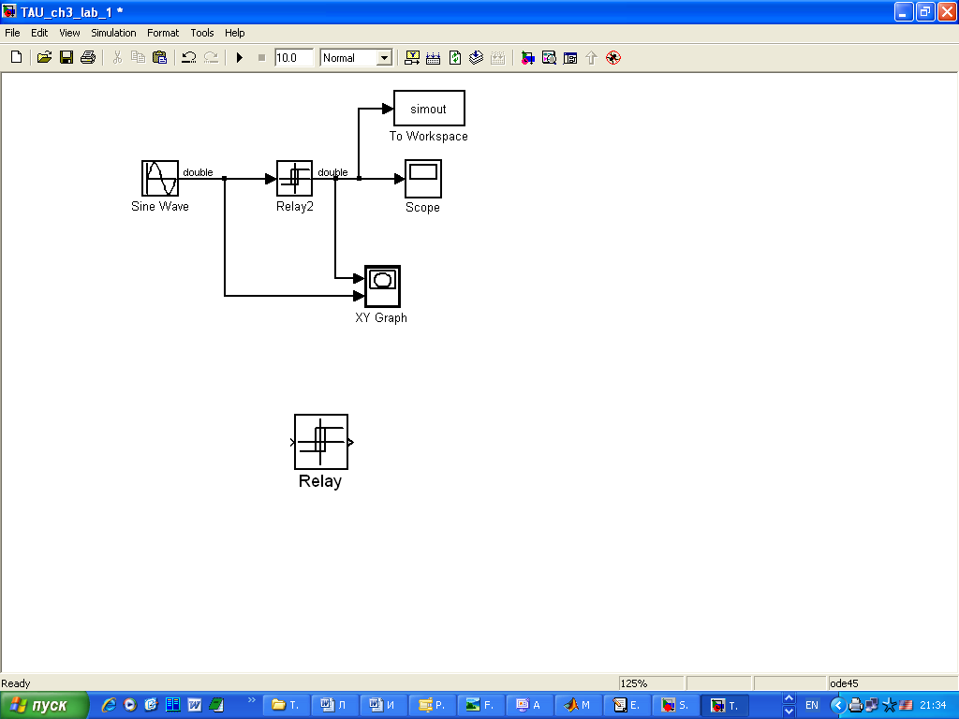
Task: Print the model diagram
Action: (88, 57)
